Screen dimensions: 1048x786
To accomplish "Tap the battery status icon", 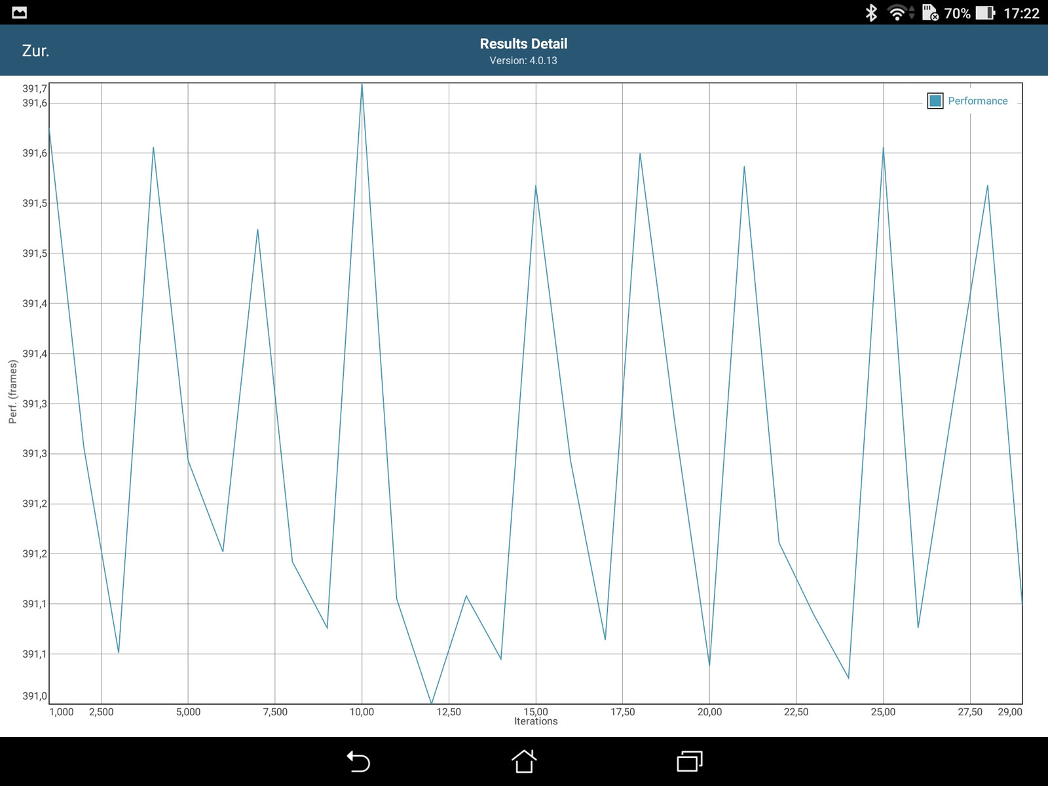I will 985,13.
